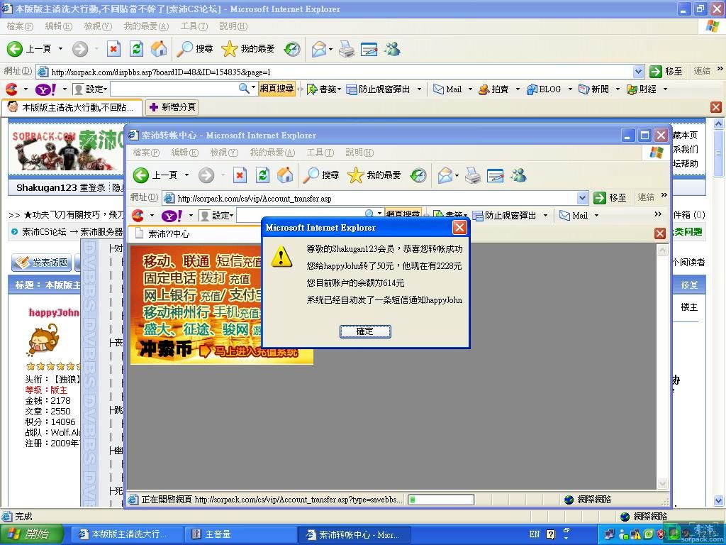Open the 說明(H) menu in the main window
726x545 pixels.
coord(233,26)
